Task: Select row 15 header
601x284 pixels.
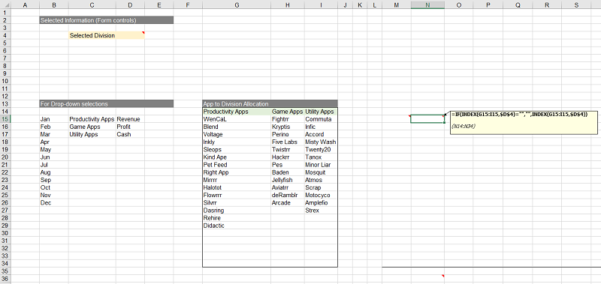Action: 5,119
